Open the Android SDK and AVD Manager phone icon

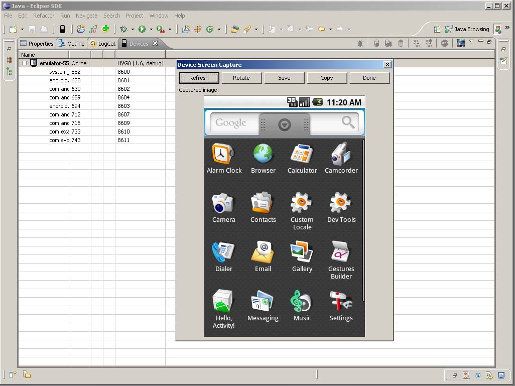[x=62, y=29]
